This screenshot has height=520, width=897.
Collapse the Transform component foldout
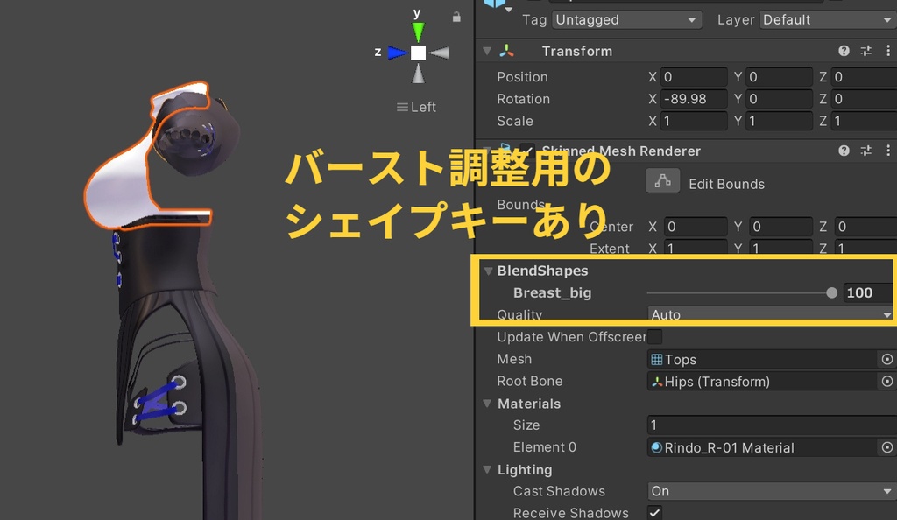487,51
